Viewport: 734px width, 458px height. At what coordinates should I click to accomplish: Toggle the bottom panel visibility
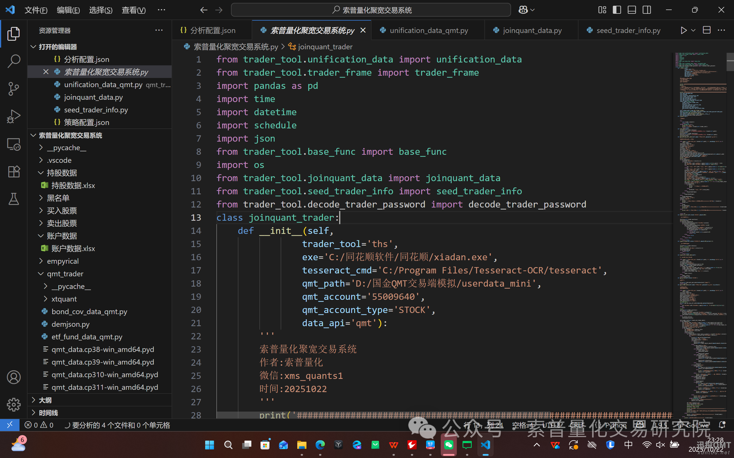point(632,10)
